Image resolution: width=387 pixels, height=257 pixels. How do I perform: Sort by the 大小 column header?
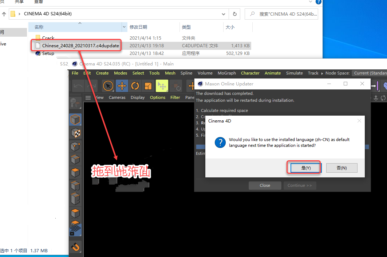click(x=230, y=27)
